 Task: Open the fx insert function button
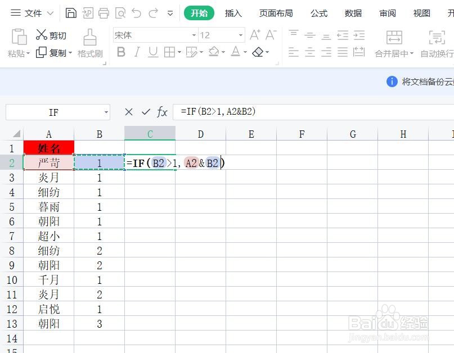tap(162, 112)
